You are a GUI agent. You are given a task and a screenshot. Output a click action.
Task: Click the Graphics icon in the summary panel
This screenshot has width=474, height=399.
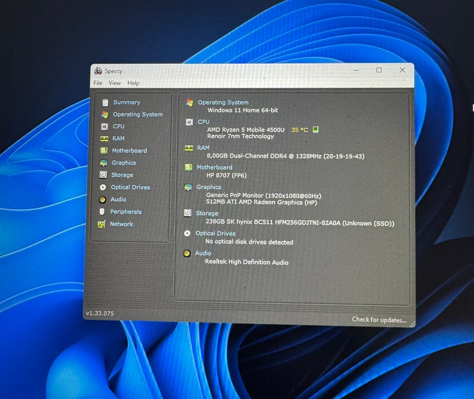tap(188, 188)
